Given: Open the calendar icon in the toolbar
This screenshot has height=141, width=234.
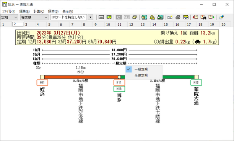Looking at the screenshot, I should pyautogui.click(x=101, y=17).
